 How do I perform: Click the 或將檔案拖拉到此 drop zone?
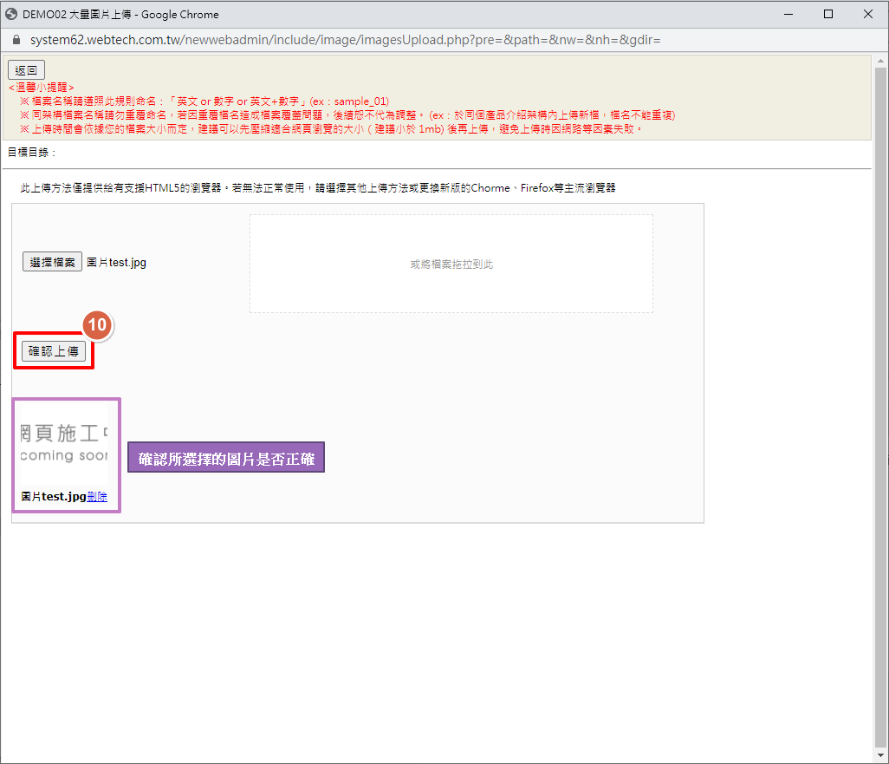(451, 264)
